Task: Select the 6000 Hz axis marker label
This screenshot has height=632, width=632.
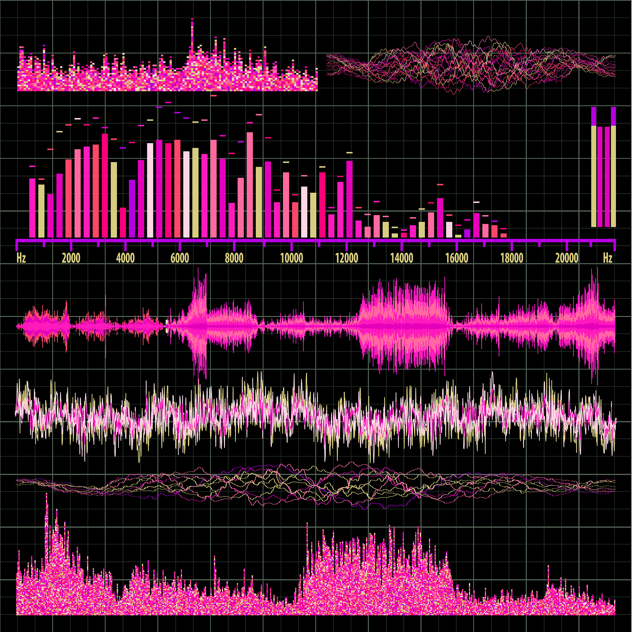Action: click(x=180, y=258)
